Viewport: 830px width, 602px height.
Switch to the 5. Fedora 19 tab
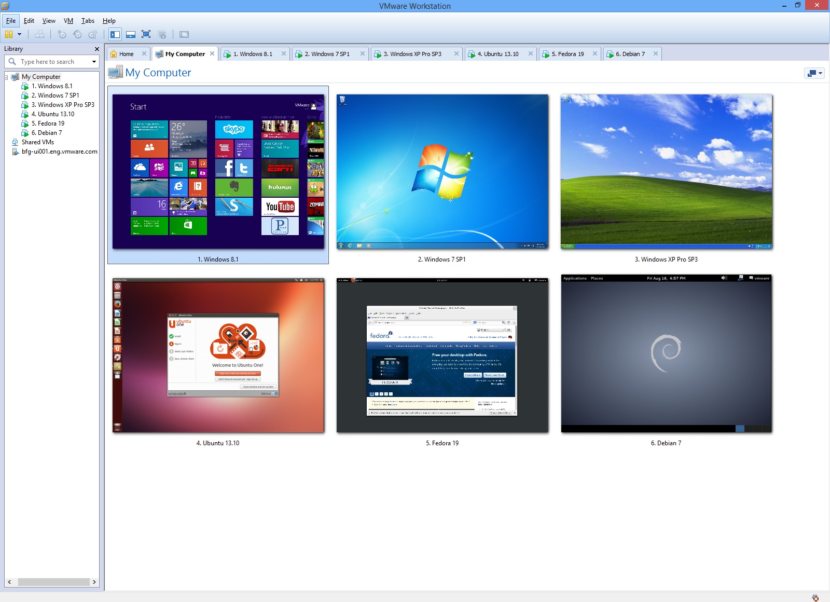(567, 53)
